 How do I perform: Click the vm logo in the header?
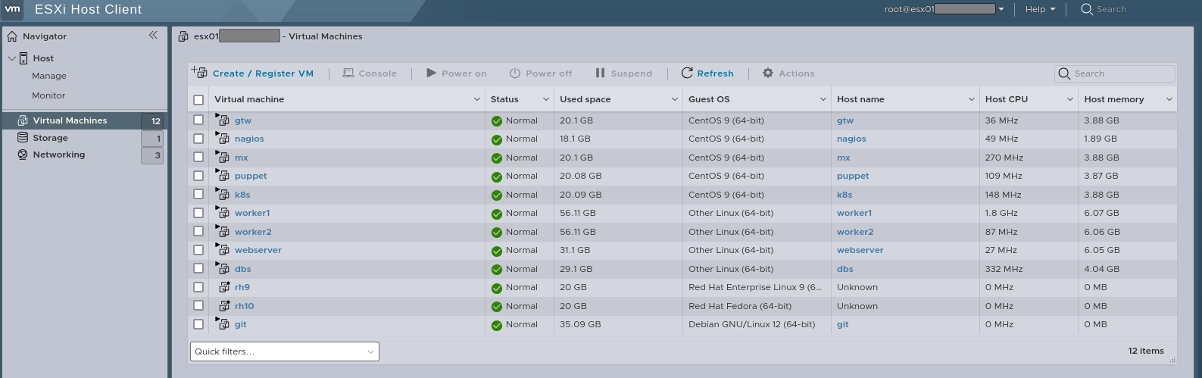point(13,10)
